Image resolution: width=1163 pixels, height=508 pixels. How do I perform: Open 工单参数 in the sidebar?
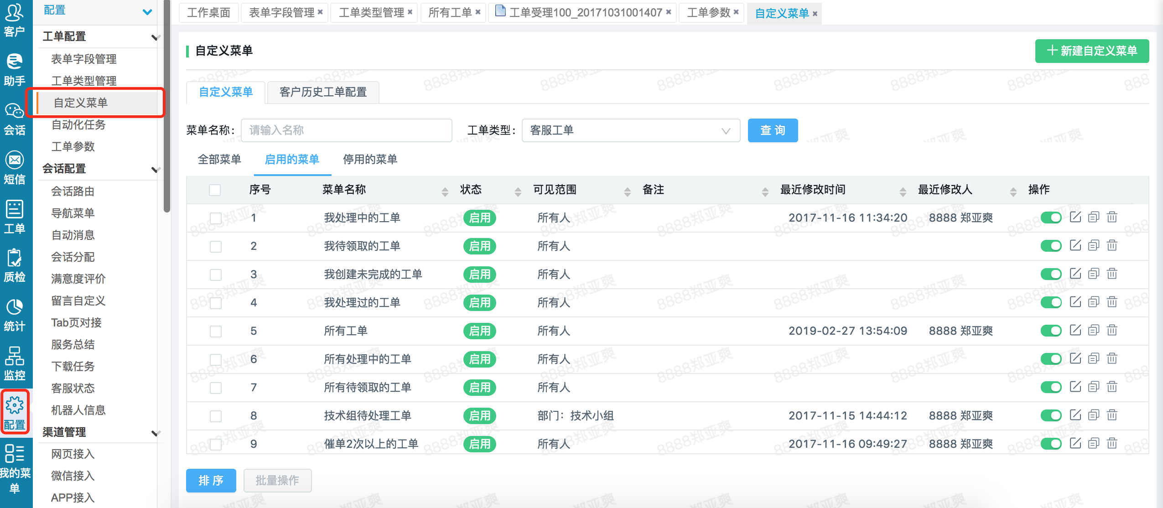coord(73,146)
